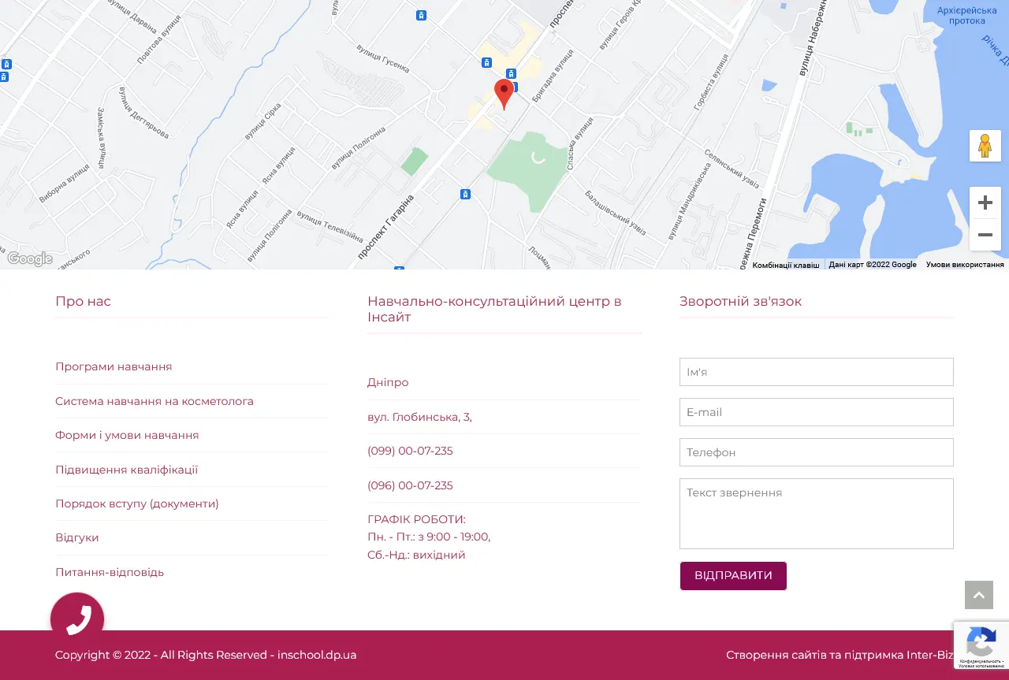The height and width of the screenshot is (680, 1009).
Task: Click the round phone call button
Action: [x=77, y=619]
